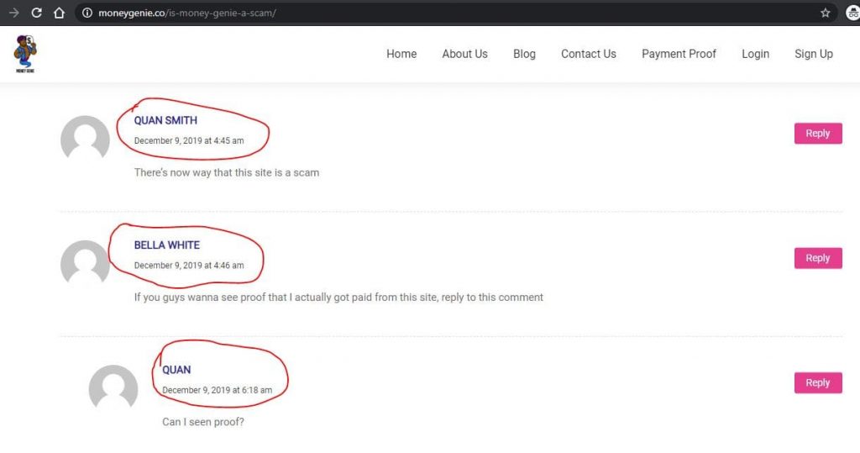The height and width of the screenshot is (453, 860).
Task: Click Quan's reply avatar image
Action: point(113,387)
